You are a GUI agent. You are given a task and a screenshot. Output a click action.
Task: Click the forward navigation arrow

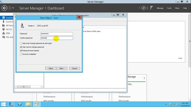click(10, 8)
